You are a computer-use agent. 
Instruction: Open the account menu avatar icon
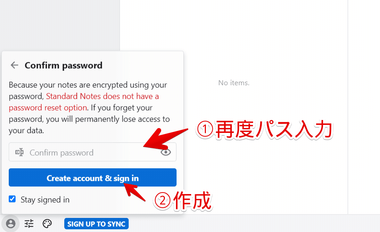(10, 223)
